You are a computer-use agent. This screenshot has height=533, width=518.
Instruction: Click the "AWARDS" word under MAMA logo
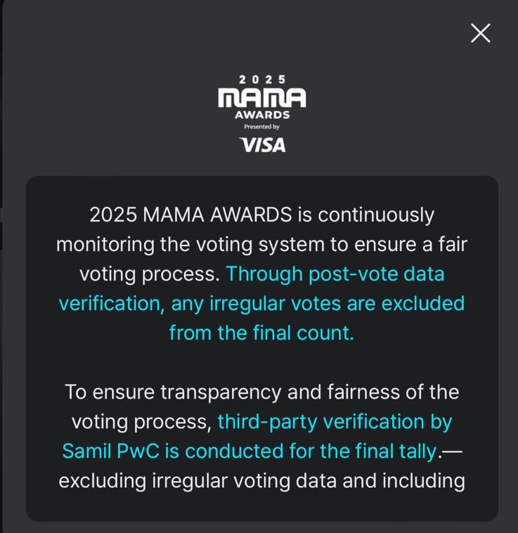(x=261, y=115)
